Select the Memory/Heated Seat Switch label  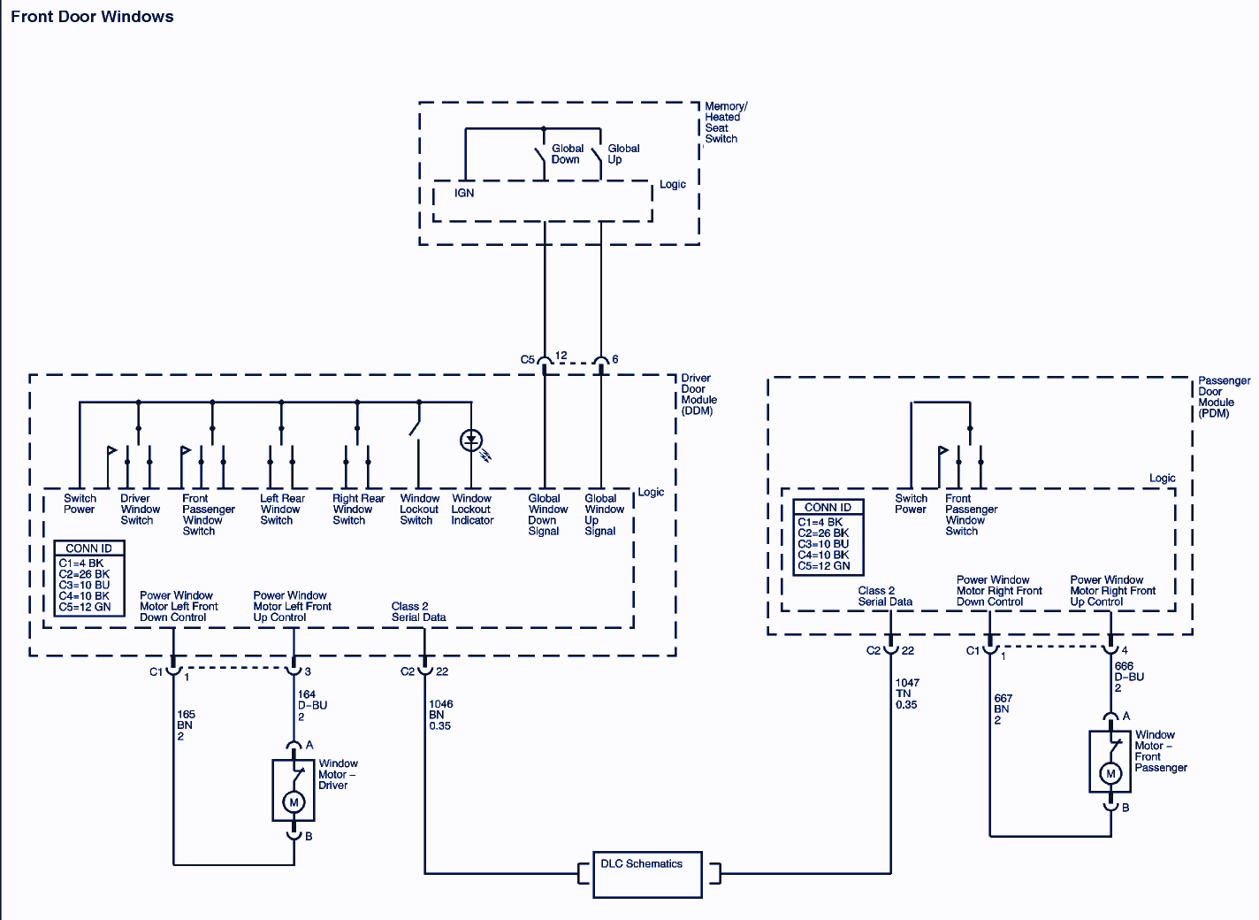click(726, 122)
